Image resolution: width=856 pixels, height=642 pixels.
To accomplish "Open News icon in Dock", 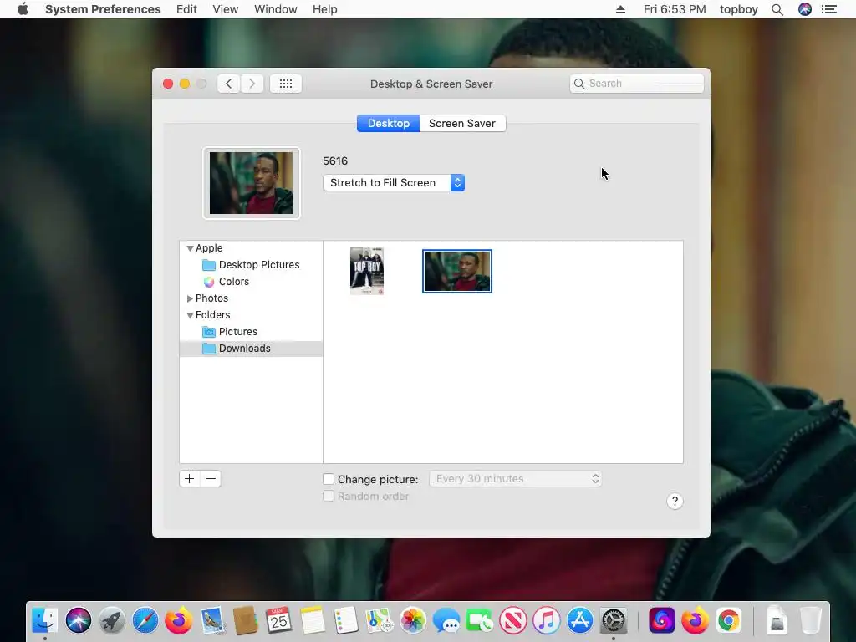I will [x=513, y=621].
